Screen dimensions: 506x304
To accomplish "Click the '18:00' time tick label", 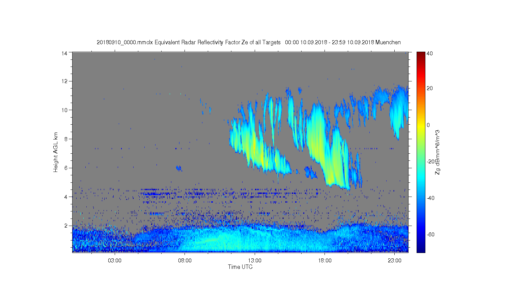I will point(325,261).
